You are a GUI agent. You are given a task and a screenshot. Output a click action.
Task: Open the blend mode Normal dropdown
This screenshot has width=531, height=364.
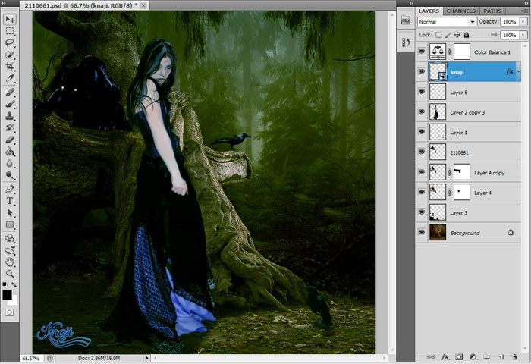coord(448,23)
